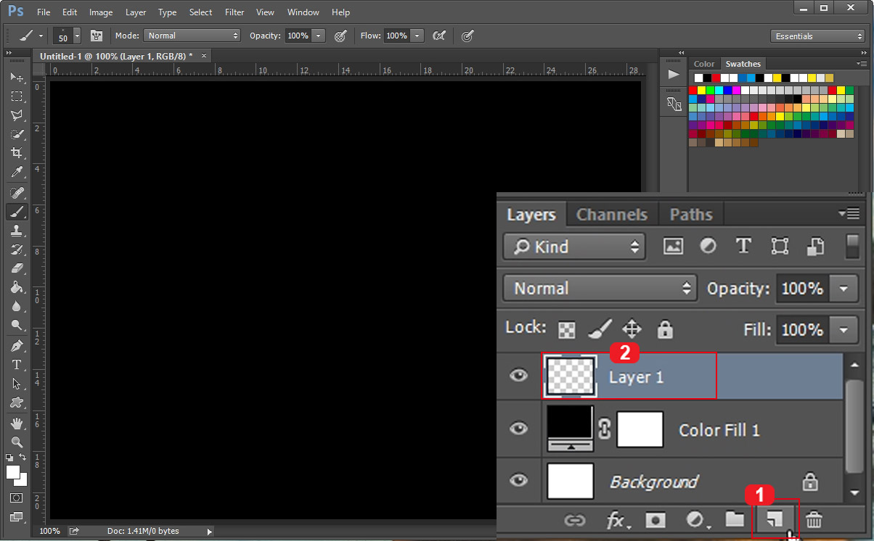874x541 pixels.
Task: Select the Polygonal Lasso tool
Action: click(x=17, y=115)
